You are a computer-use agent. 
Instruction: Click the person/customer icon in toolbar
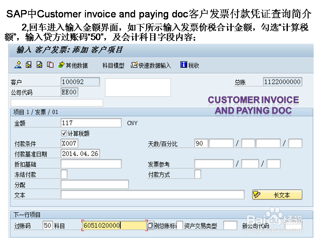[x=18, y=65]
